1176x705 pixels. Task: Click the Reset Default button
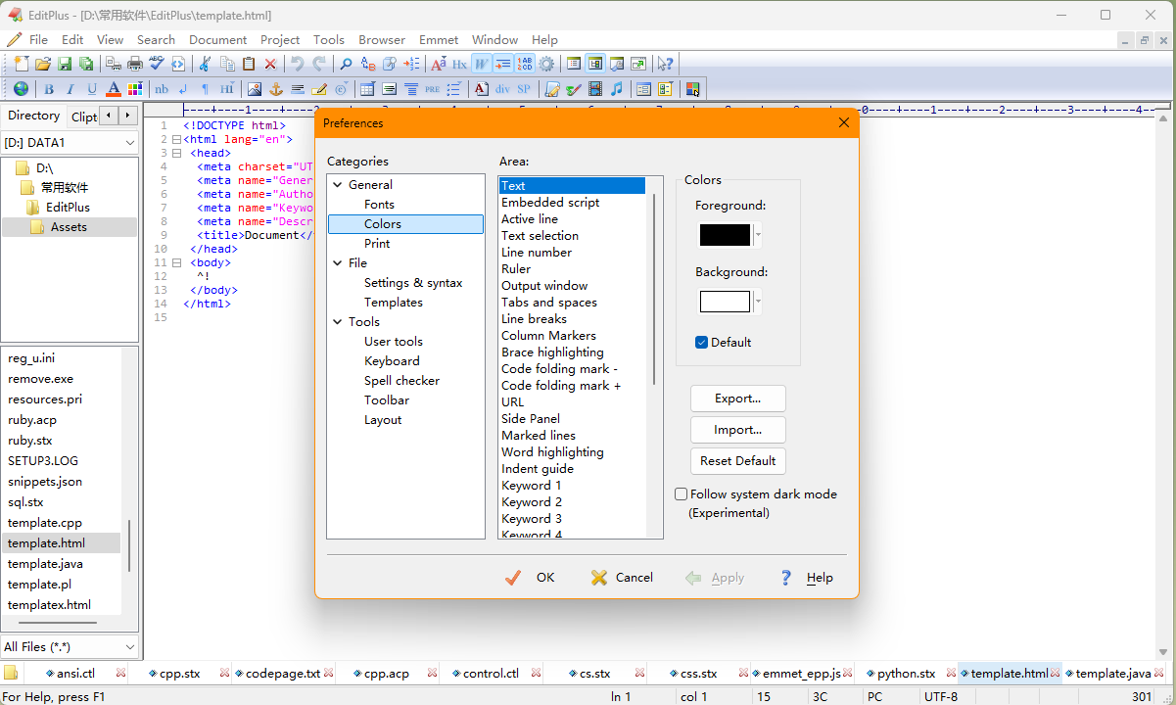tap(737, 461)
